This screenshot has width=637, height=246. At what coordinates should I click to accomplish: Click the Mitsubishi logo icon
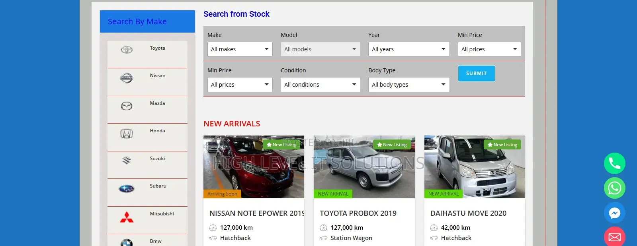tap(127, 217)
